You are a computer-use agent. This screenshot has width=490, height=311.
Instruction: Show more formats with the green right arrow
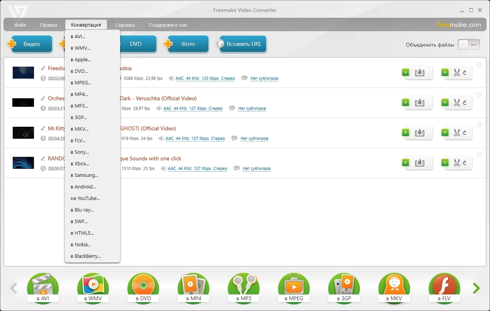click(x=476, y=288)
